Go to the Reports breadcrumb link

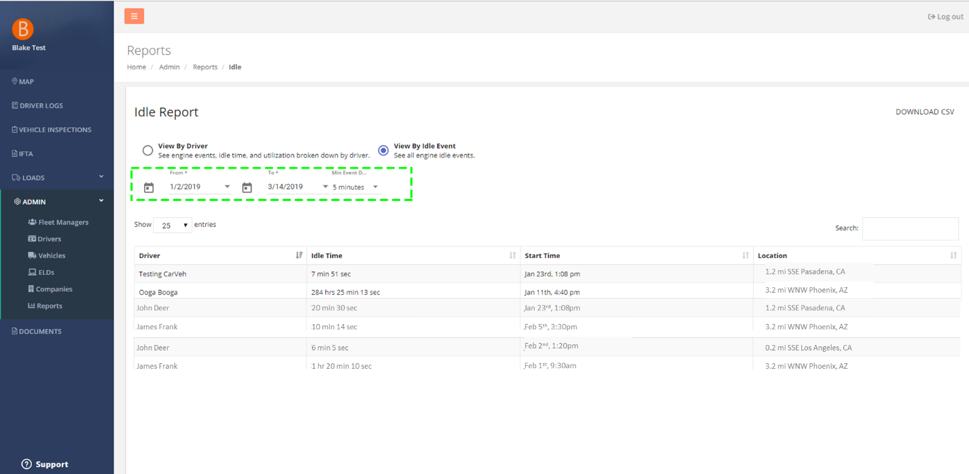[x=205, y=67]
